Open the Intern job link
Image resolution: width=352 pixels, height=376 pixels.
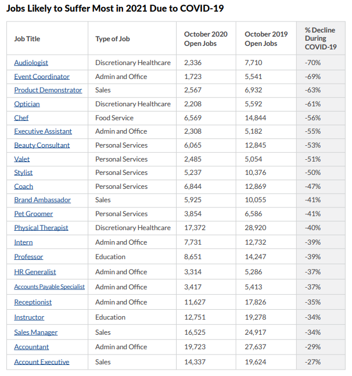pos(23,242)
